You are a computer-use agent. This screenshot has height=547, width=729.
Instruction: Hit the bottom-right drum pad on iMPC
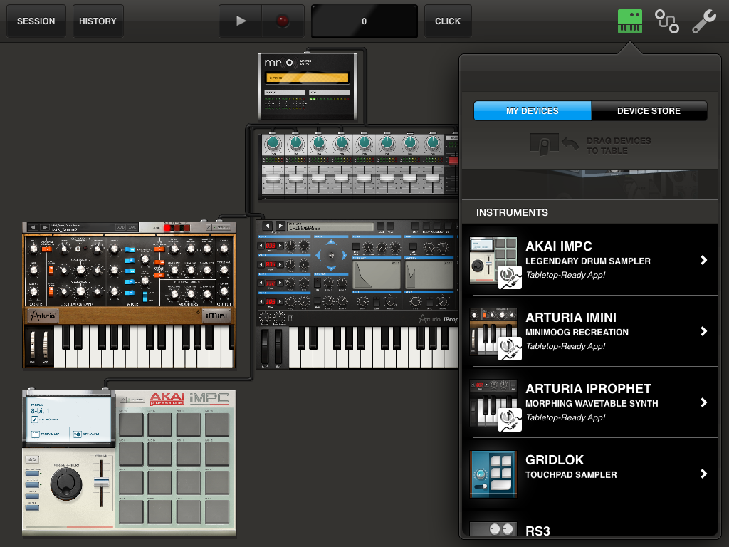[x=217, y=511]
